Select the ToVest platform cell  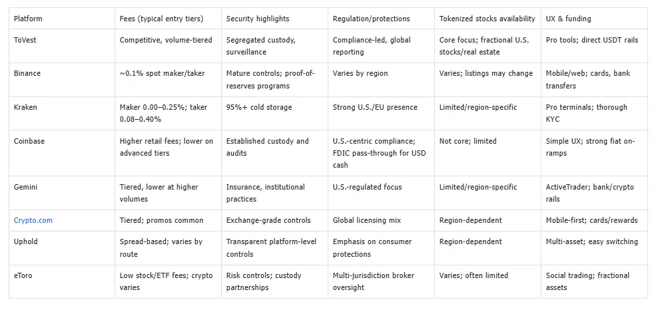pos(26,40)
